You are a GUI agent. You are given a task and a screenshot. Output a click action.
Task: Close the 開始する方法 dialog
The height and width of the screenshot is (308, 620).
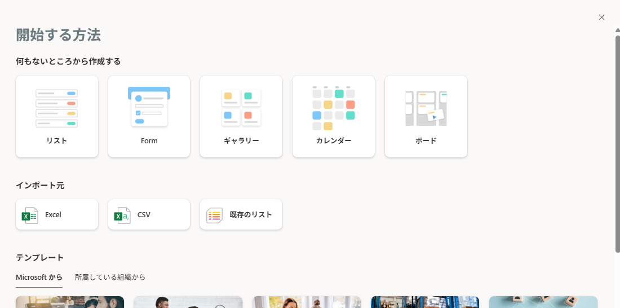point(601,17)
